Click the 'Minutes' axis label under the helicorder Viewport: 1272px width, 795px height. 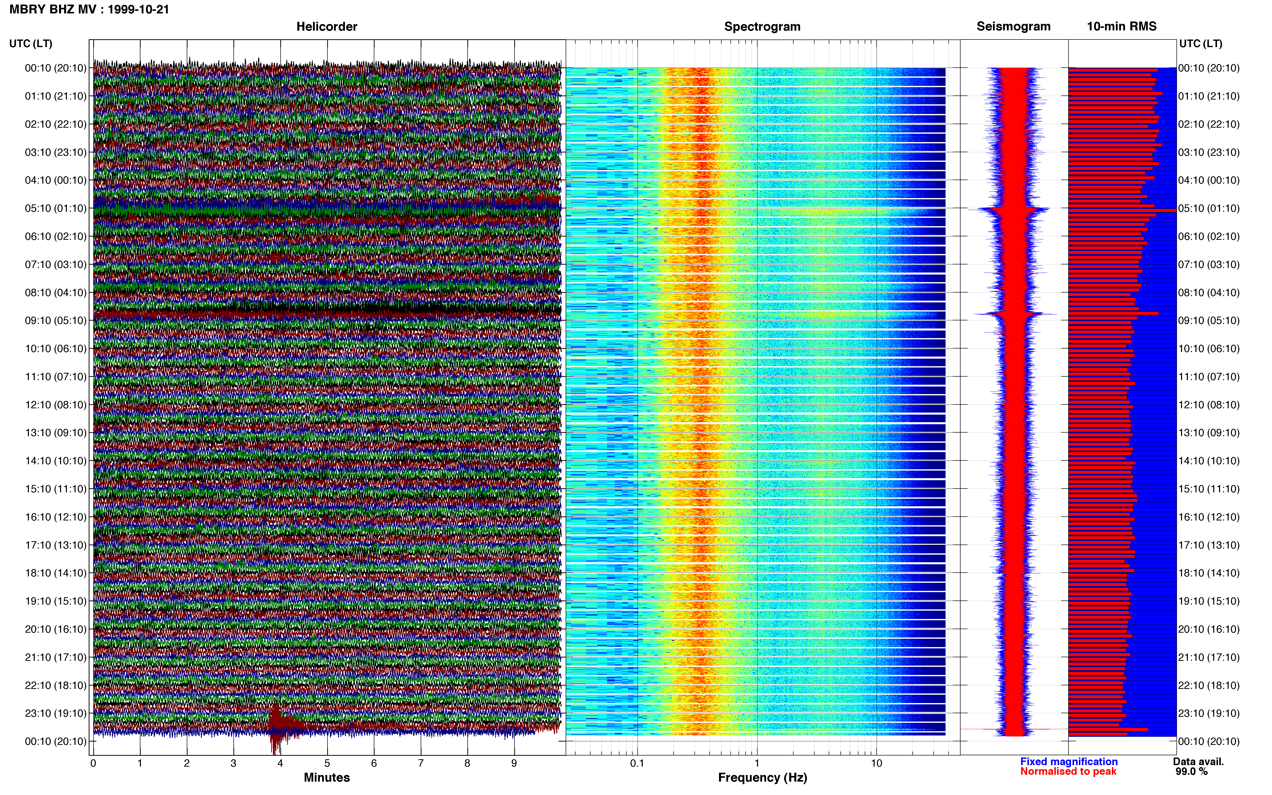point(327,777)
